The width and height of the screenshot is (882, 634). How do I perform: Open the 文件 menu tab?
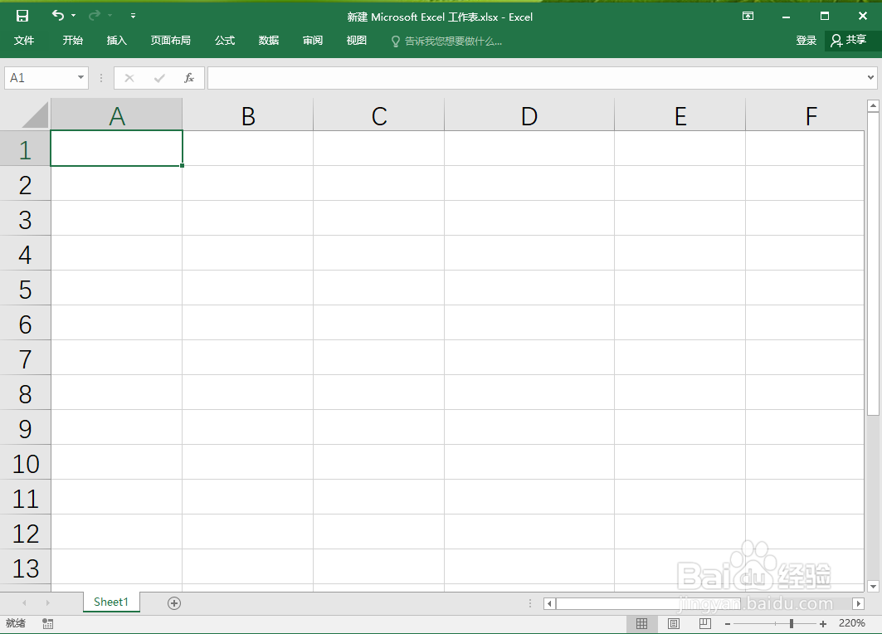click(x=24, y=41)
